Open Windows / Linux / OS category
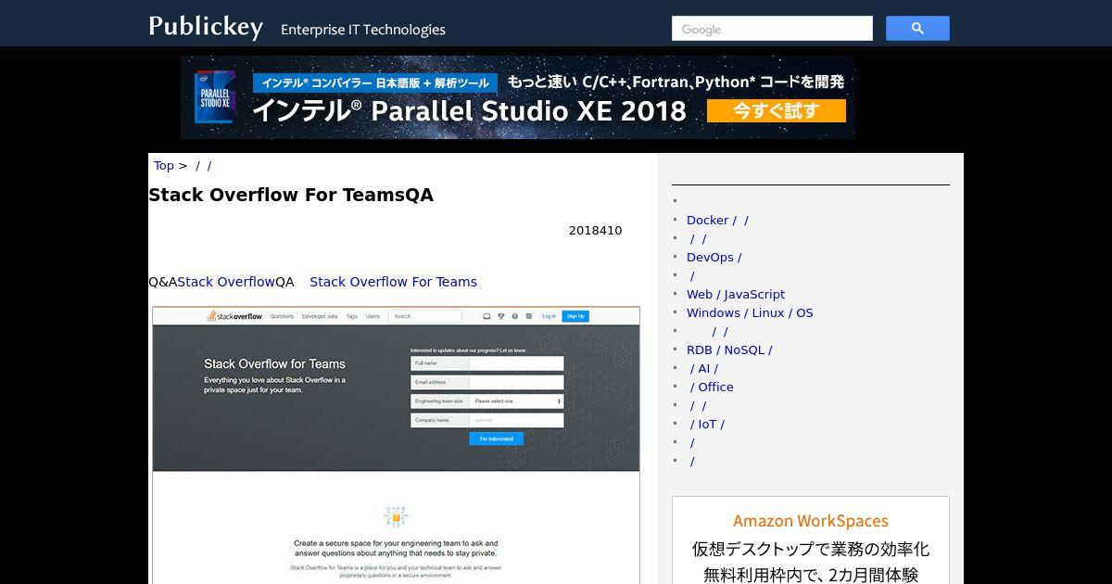The height and width of the screenshot is (584, 1112). [x=750, y=313]
